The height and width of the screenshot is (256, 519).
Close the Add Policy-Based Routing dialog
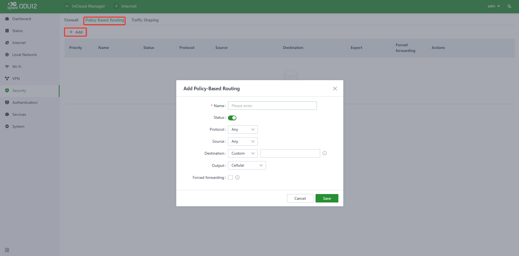point(335,89)
